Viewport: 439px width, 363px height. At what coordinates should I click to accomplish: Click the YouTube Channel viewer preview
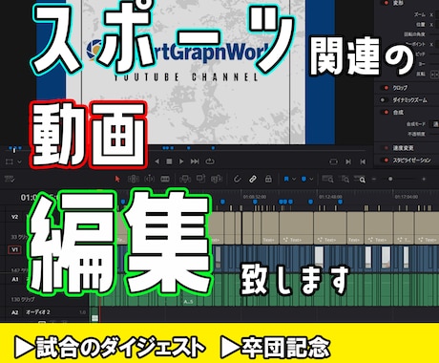185,72
